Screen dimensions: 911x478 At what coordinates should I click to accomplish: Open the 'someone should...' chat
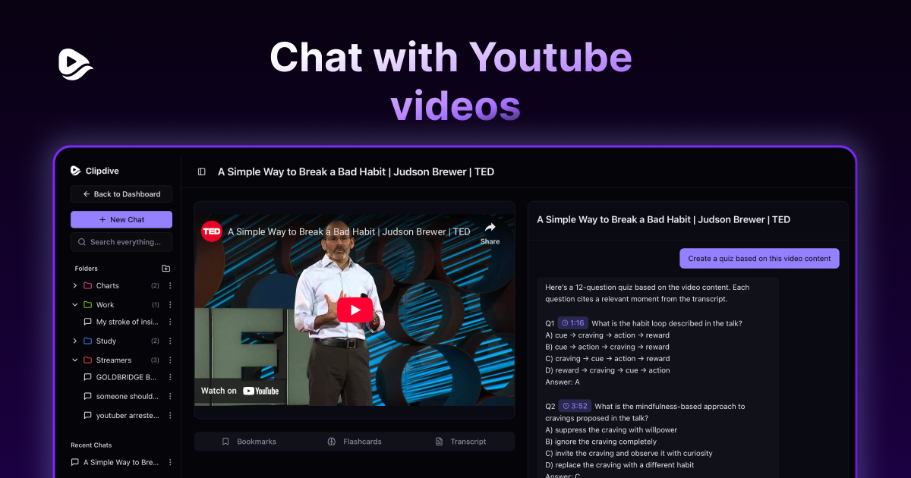(x=121, y=396)
